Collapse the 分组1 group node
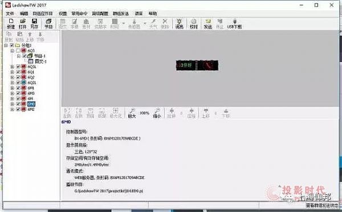 click(6, 46)
